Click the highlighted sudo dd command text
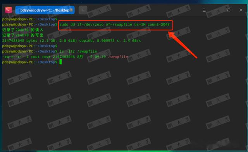 pyautogui.click(x=115, y=24)
